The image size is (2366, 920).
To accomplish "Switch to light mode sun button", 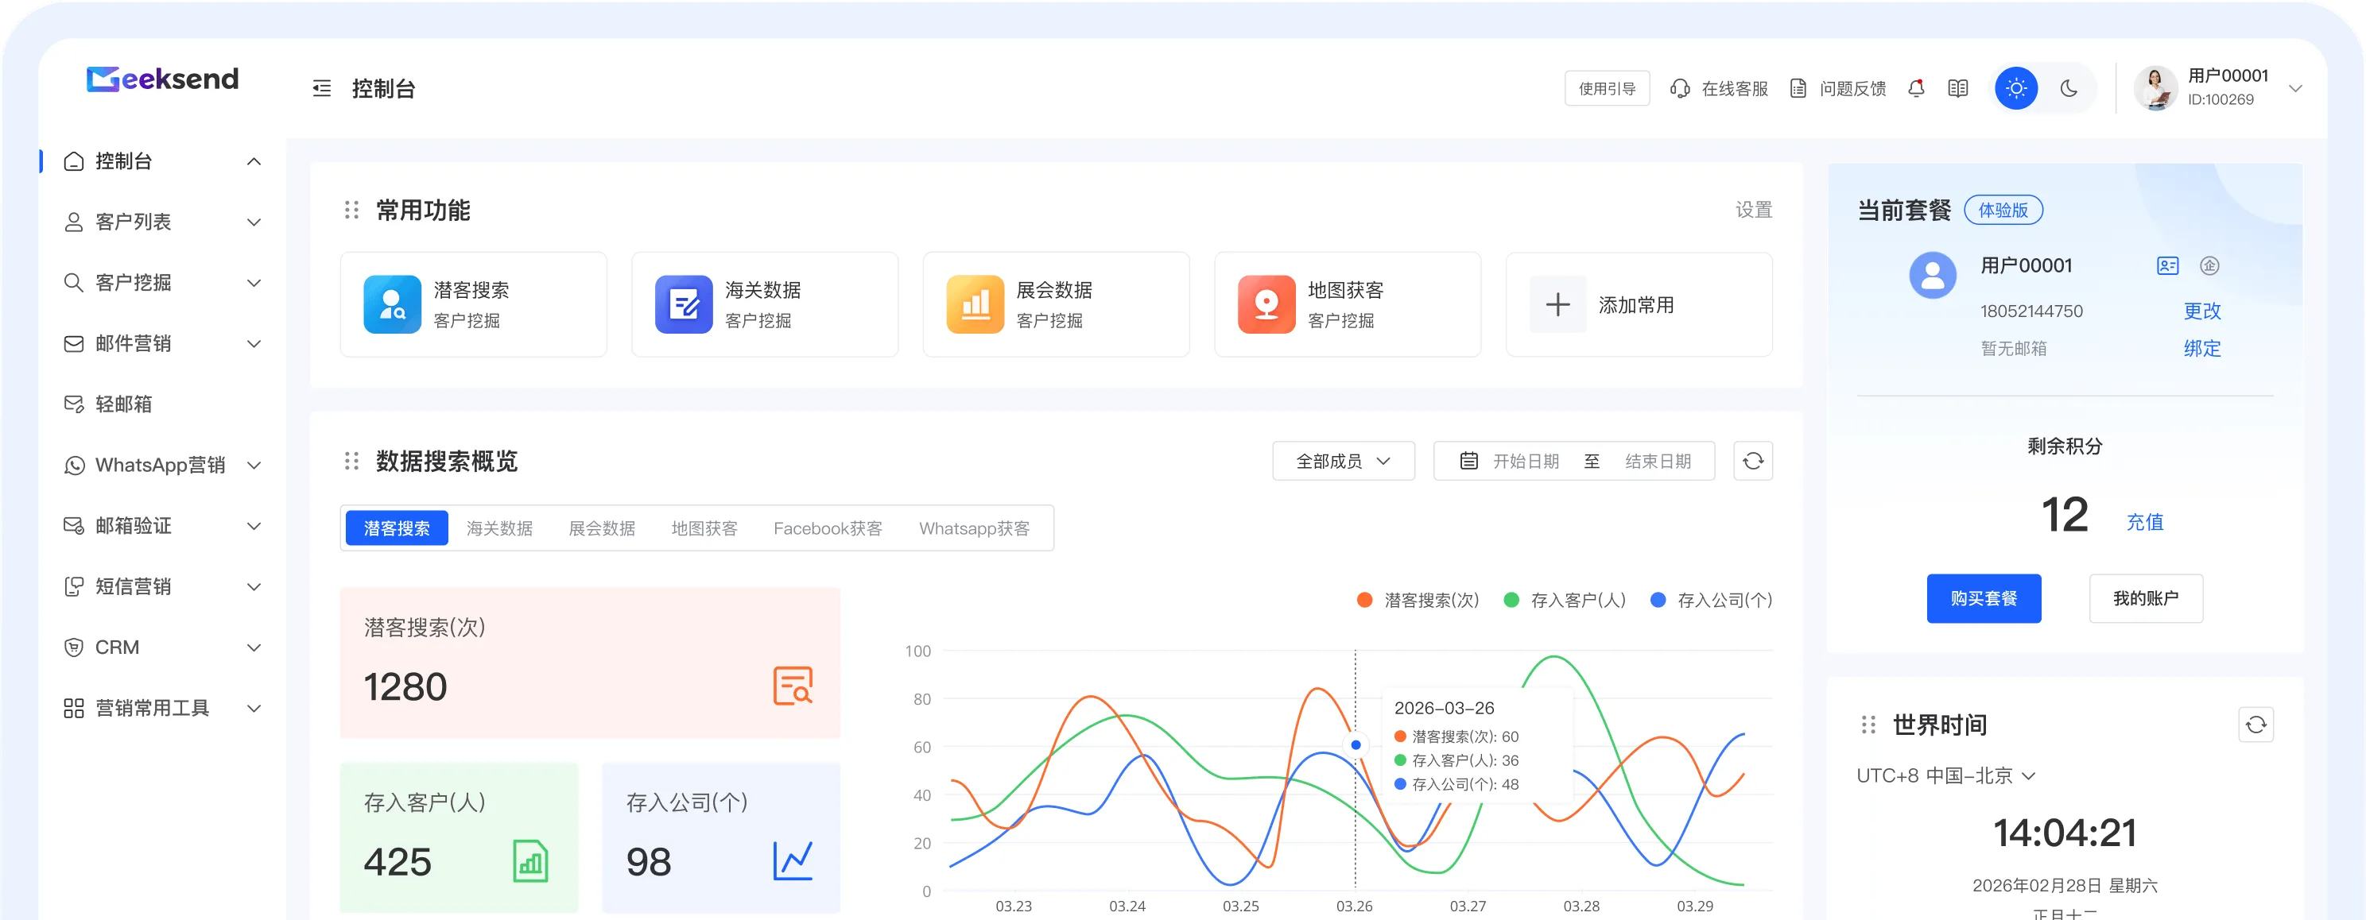I will (x=2016, y=88).
